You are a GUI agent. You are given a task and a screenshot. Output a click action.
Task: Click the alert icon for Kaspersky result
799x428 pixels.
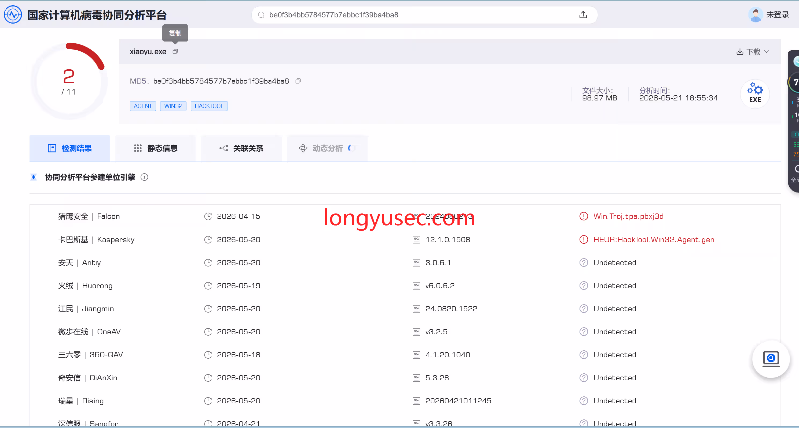pos(584,239)
